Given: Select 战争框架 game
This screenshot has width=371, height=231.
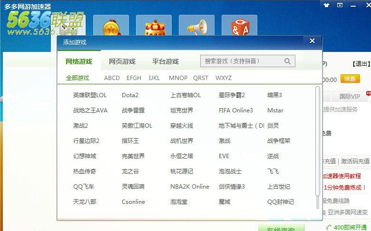Looking at the screenshot, I should pos(278,141).
